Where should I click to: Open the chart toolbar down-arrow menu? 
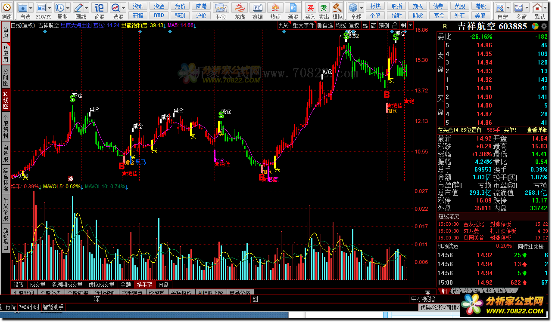[x=411, y=25]
